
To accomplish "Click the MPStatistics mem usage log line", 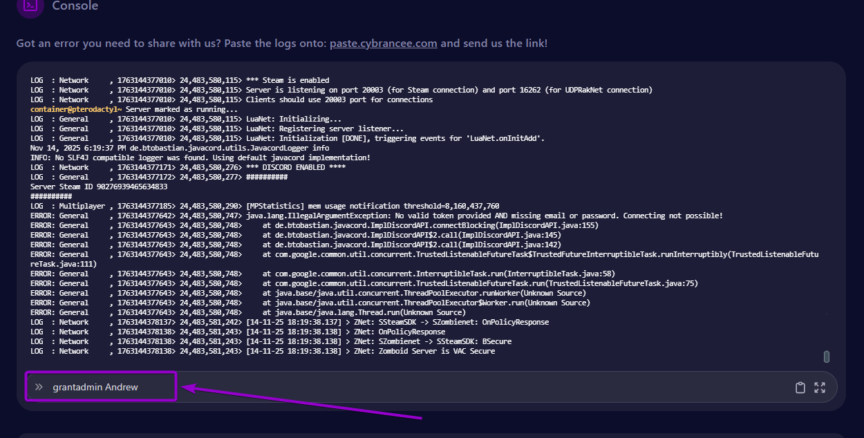I will pyautogui.click(x=373, y=206).
